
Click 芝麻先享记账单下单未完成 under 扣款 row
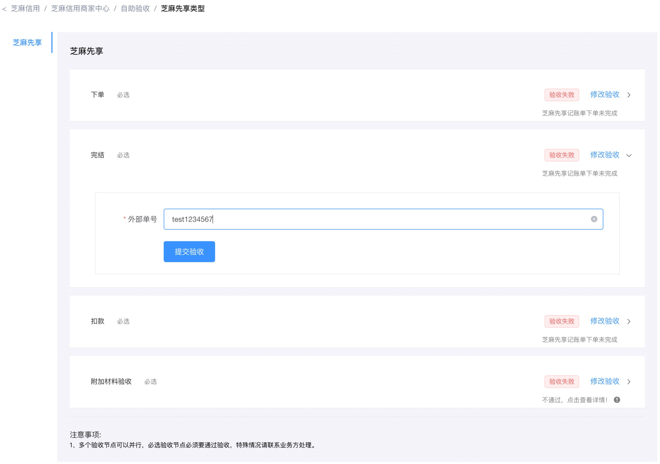click(x=579, y=340)
